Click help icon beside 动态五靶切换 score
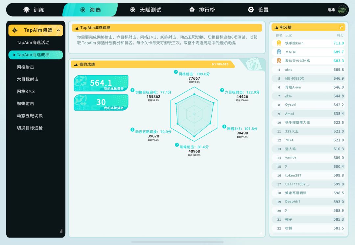 (132, 129)
